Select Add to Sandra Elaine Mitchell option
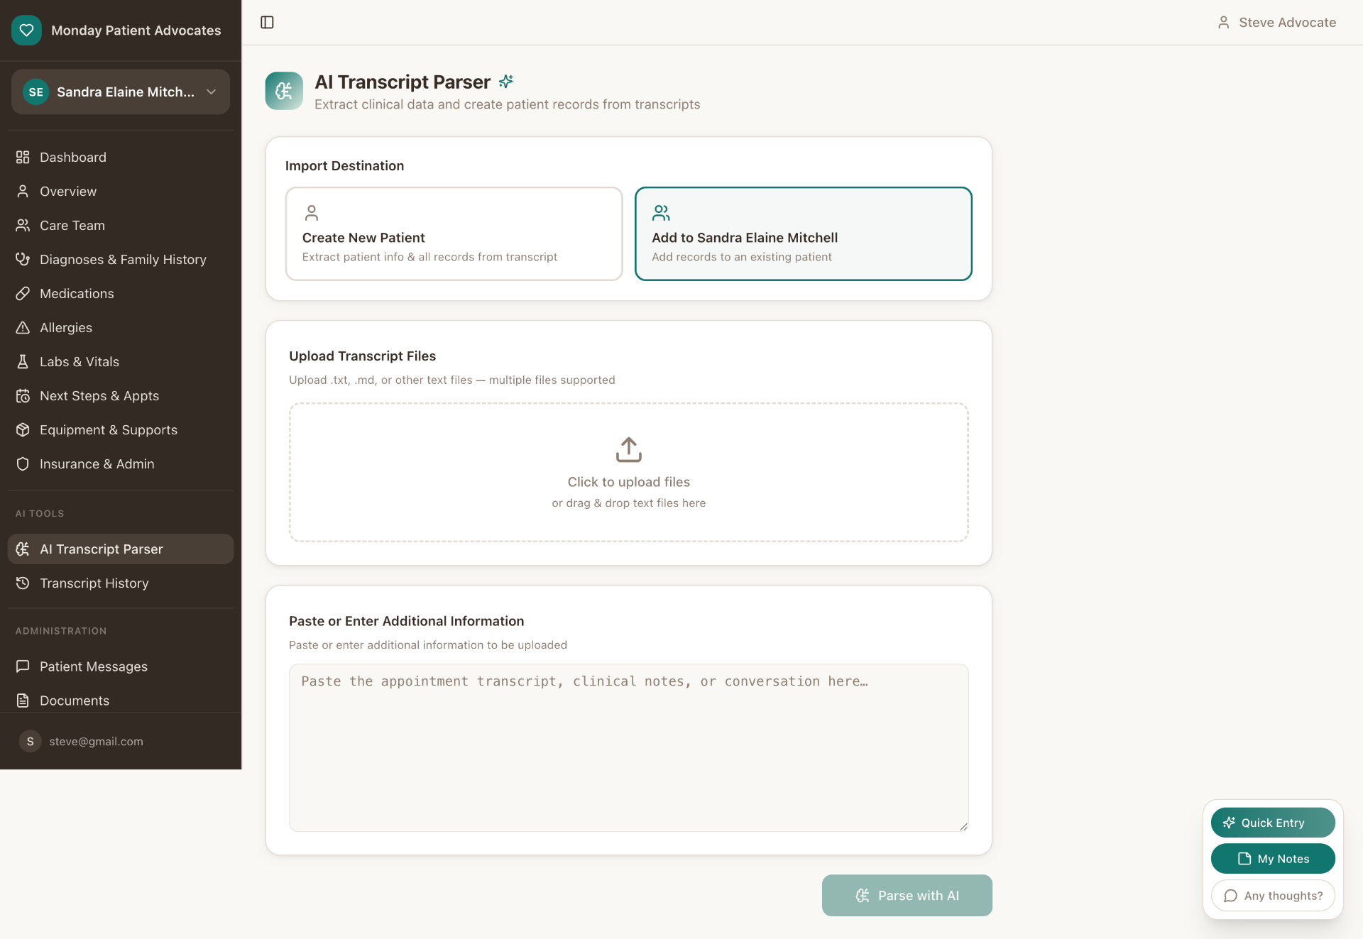The image size is (1363, 939). (x=803, y=234)
